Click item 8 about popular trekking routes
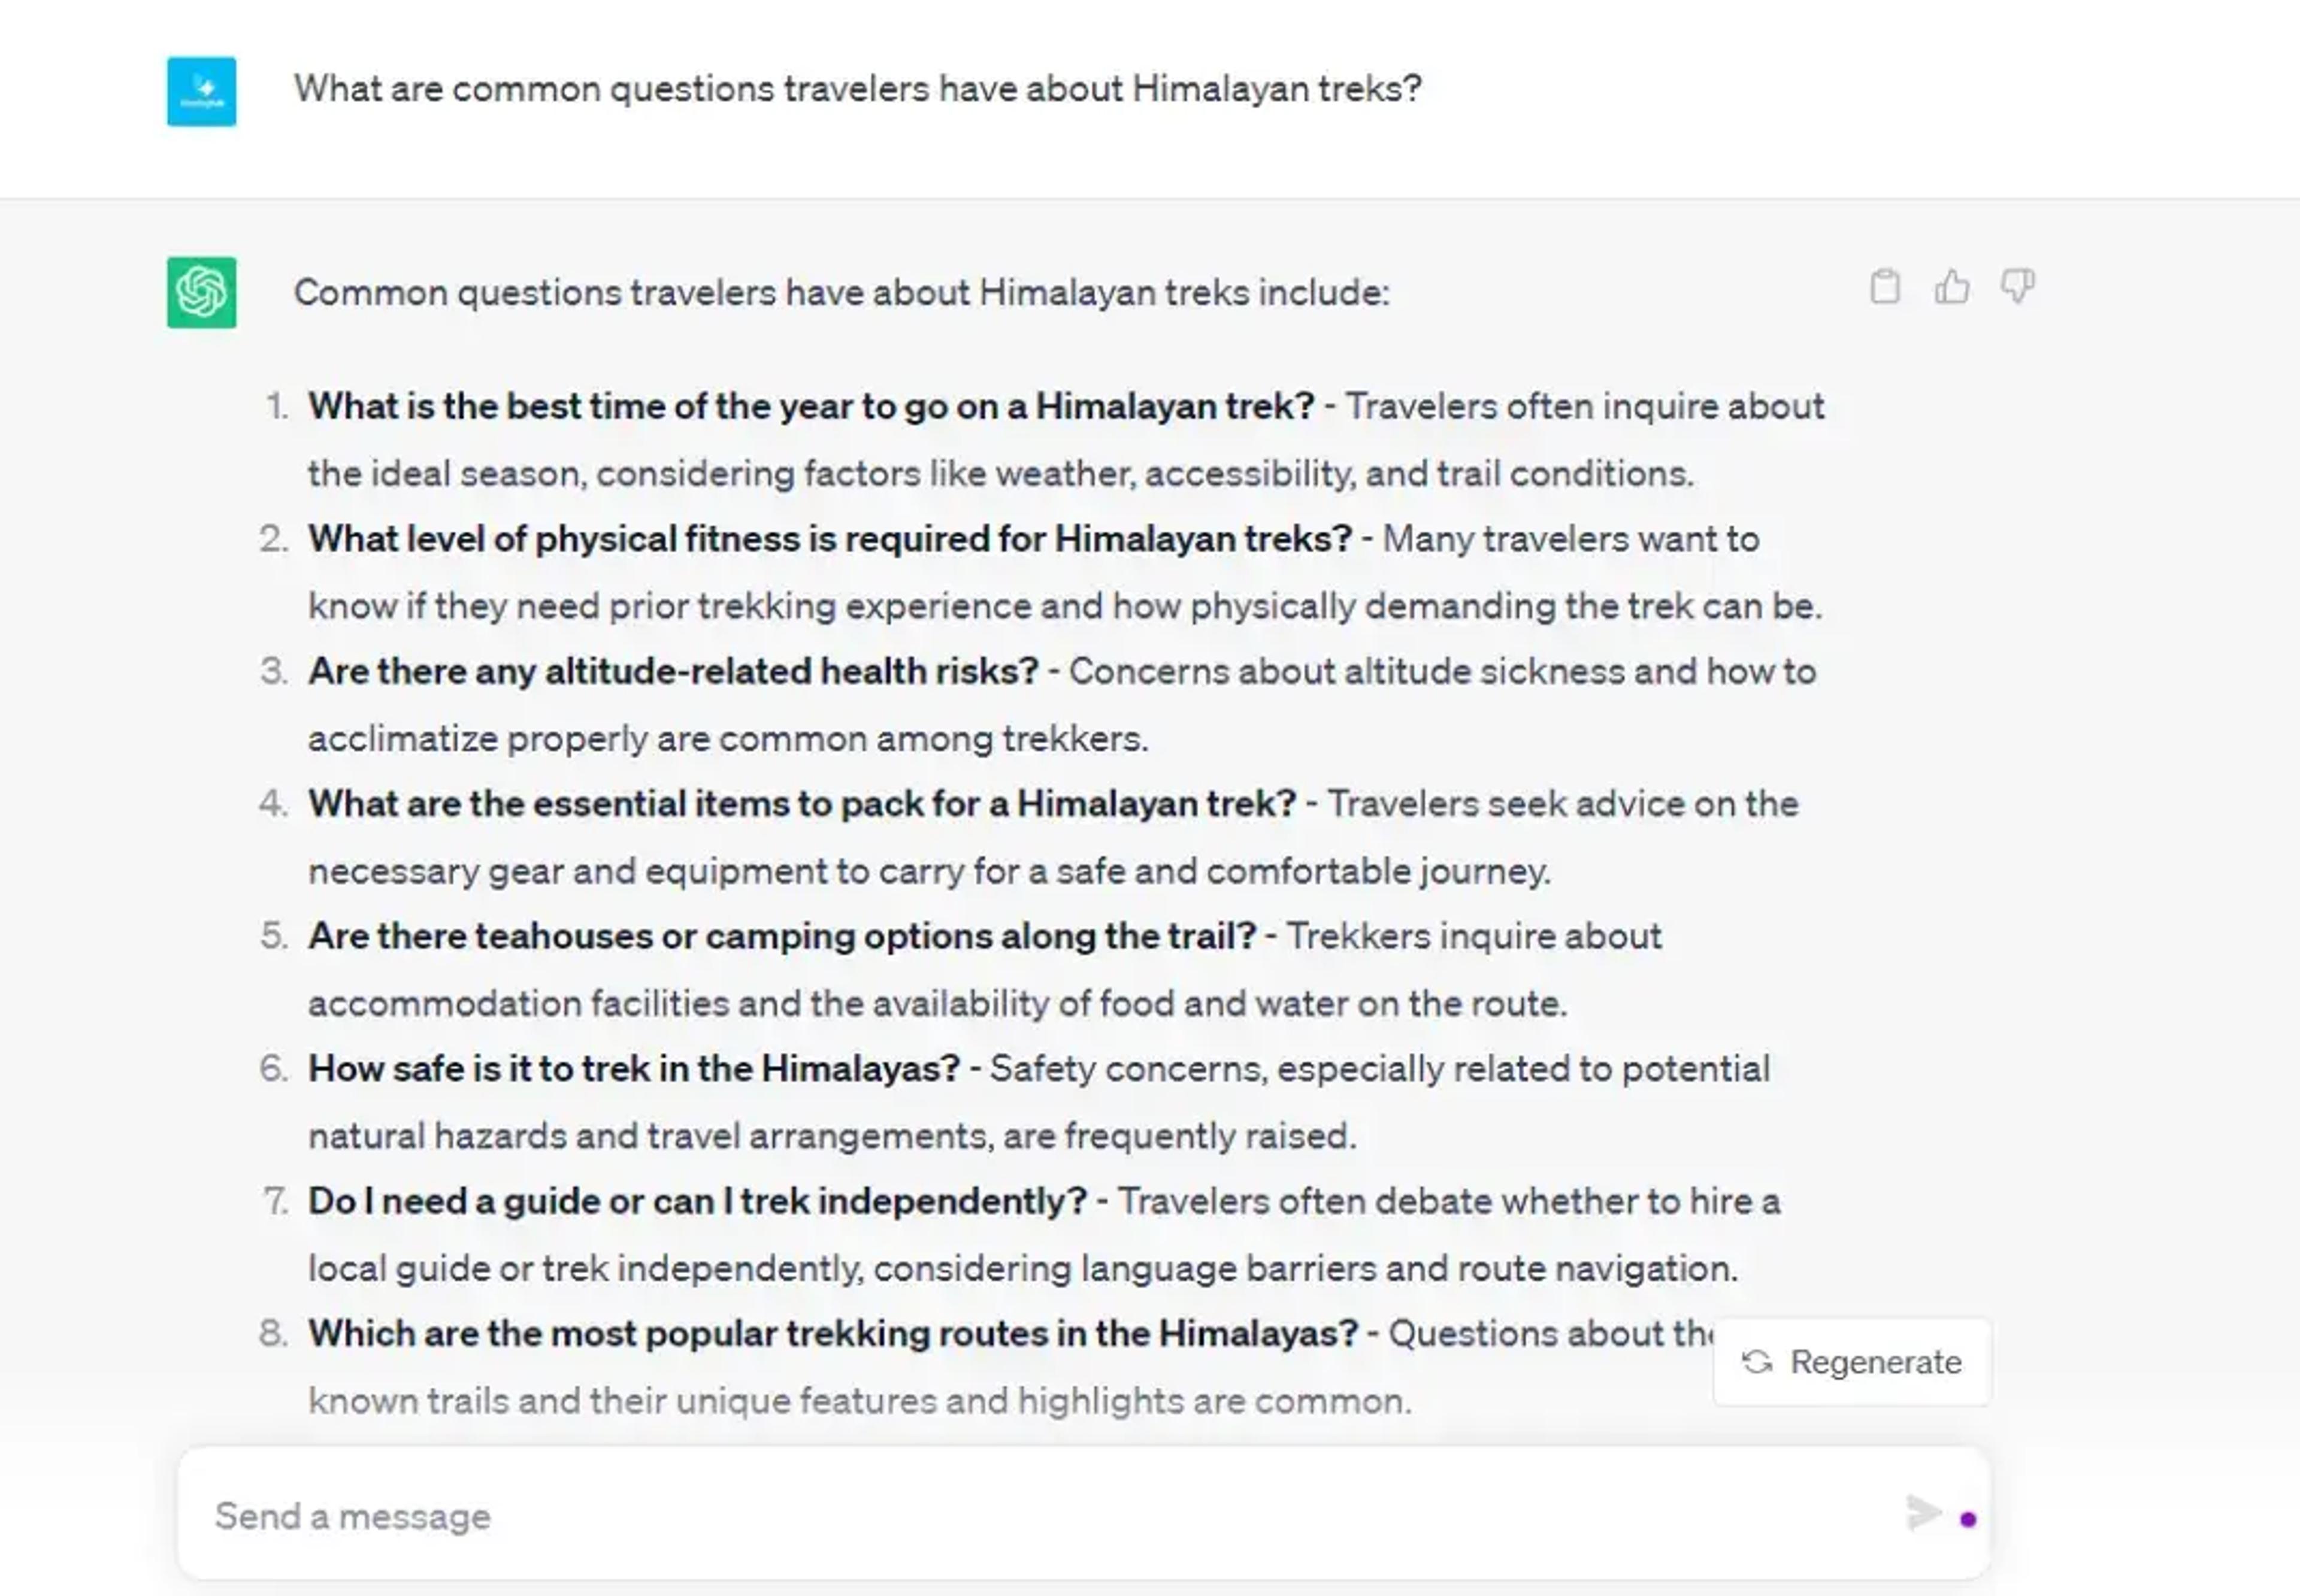Viewport: 2300px width, 1596px height. (x=1010, y=1367)
